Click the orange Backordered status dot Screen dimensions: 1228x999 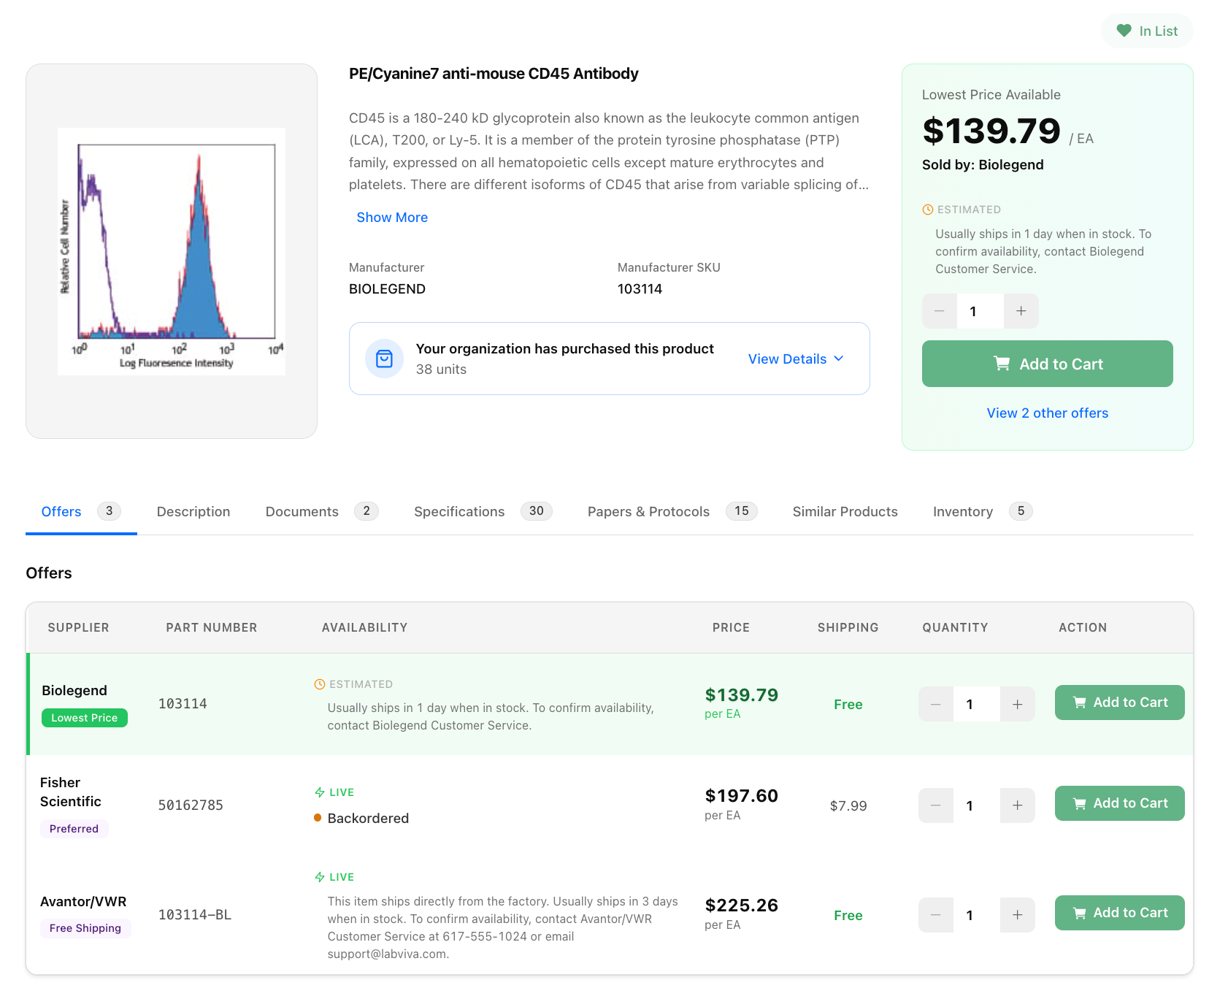point(318,818)
